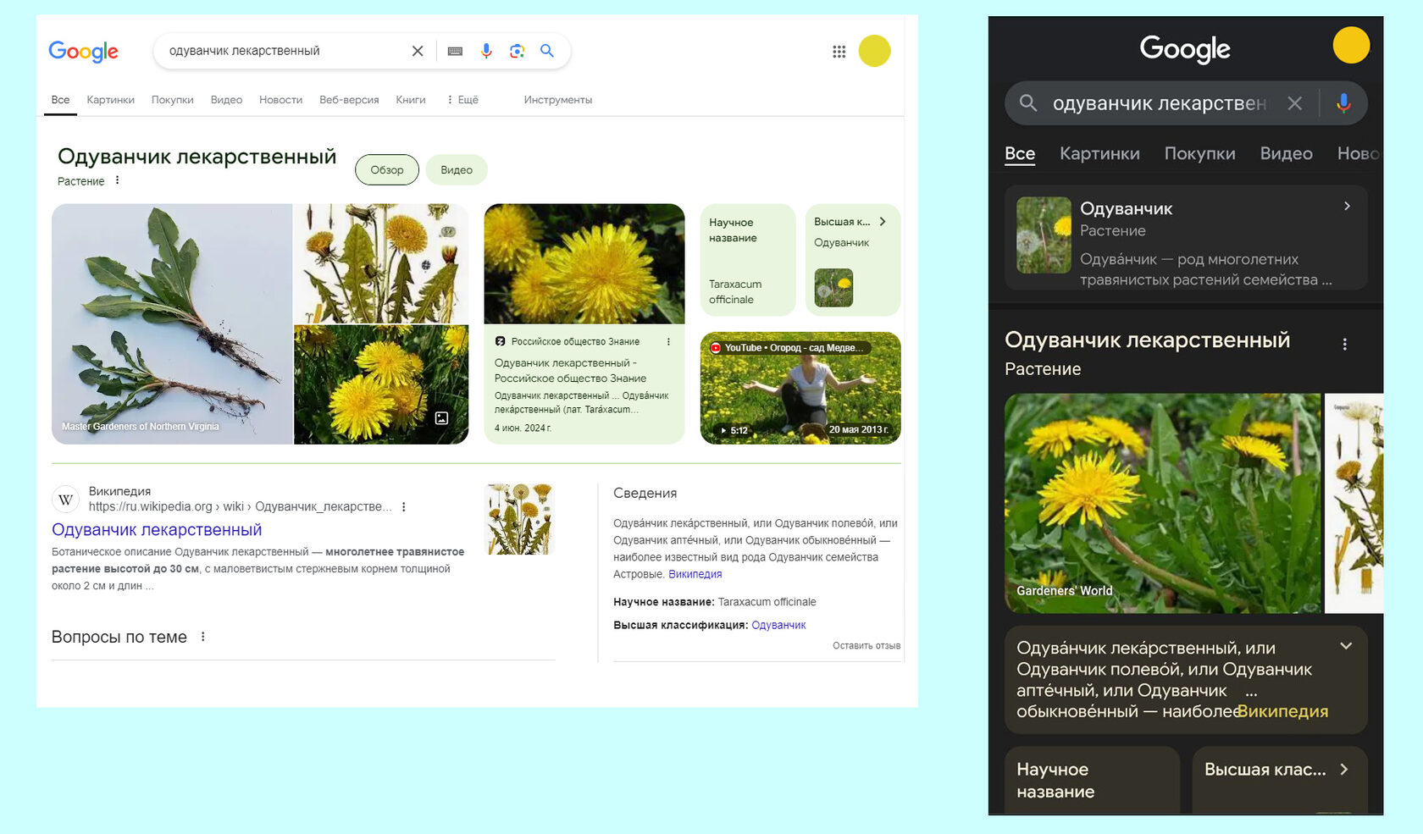Clear the search query with the X
Image resolution: width=1423 pixels, height=834 pixels.
(x=417, y=51)
